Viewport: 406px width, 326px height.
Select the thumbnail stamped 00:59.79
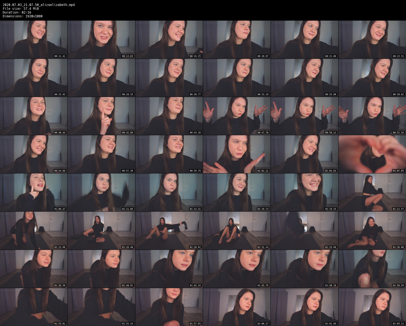point(169,154)
